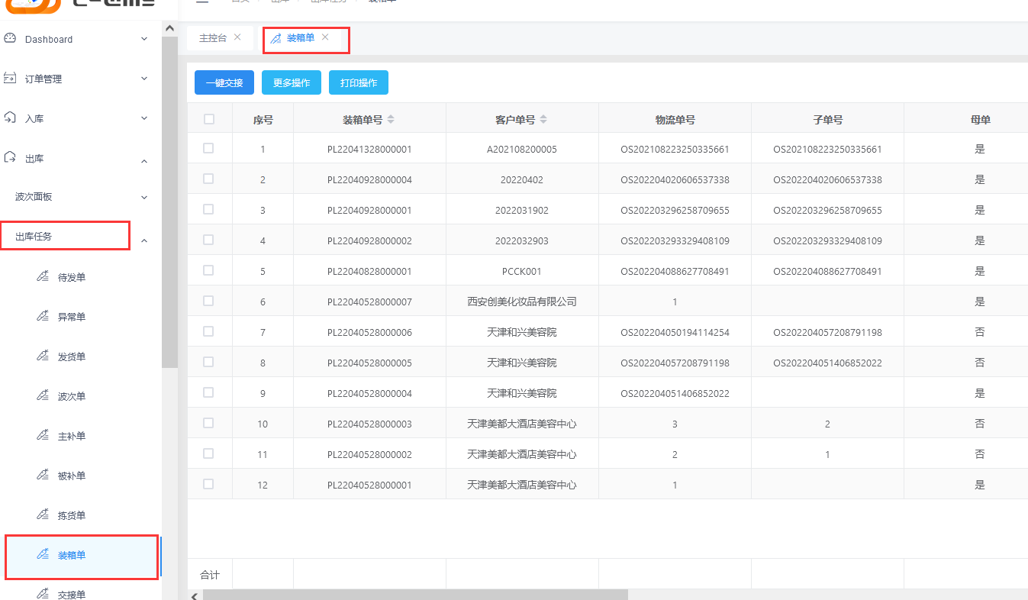Click the icon beside 异常单
Screen dimensions: 1028x600
pyautogui.click(x=43, y=316)
